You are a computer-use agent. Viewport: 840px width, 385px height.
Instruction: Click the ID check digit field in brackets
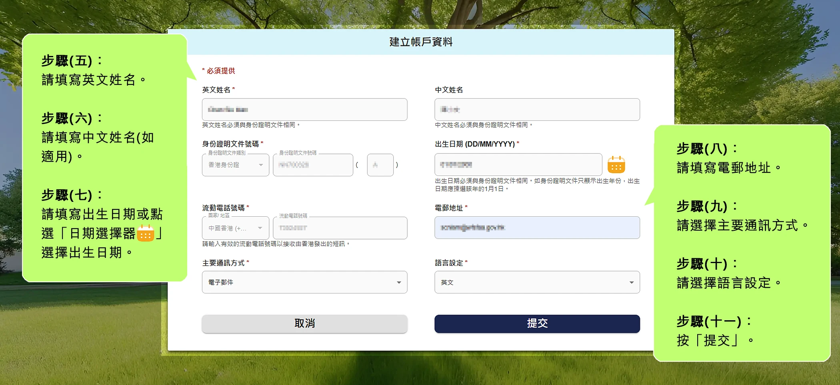[380, 165]
